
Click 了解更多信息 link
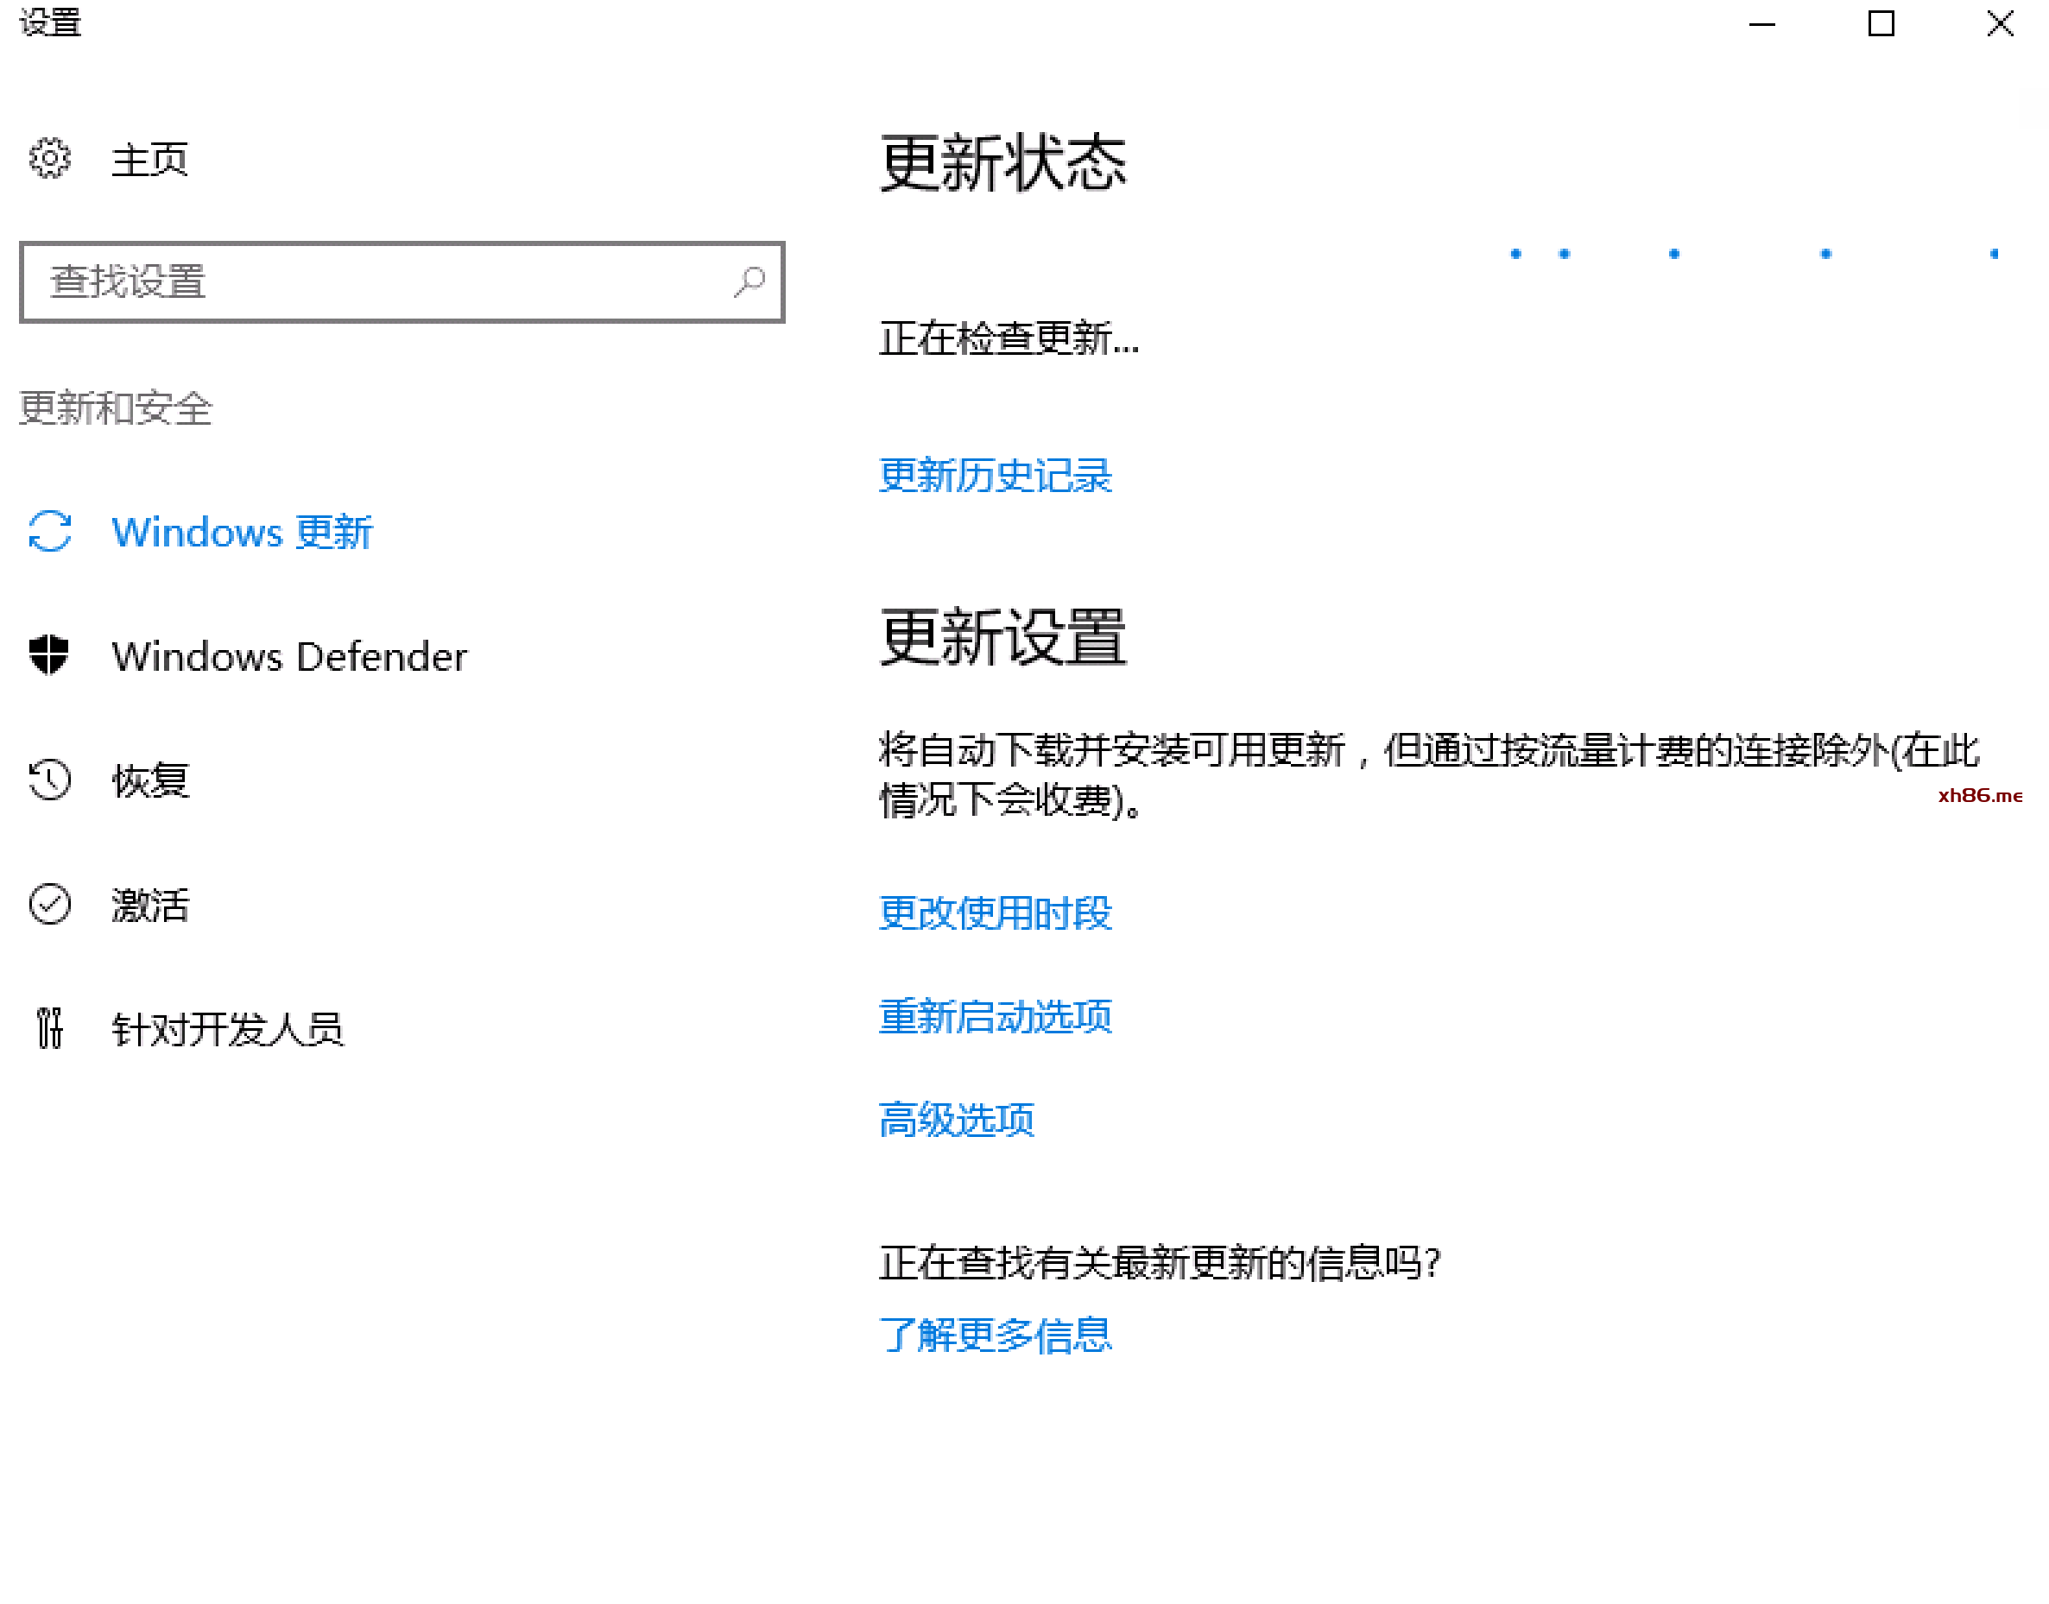tap(995, 1336)
